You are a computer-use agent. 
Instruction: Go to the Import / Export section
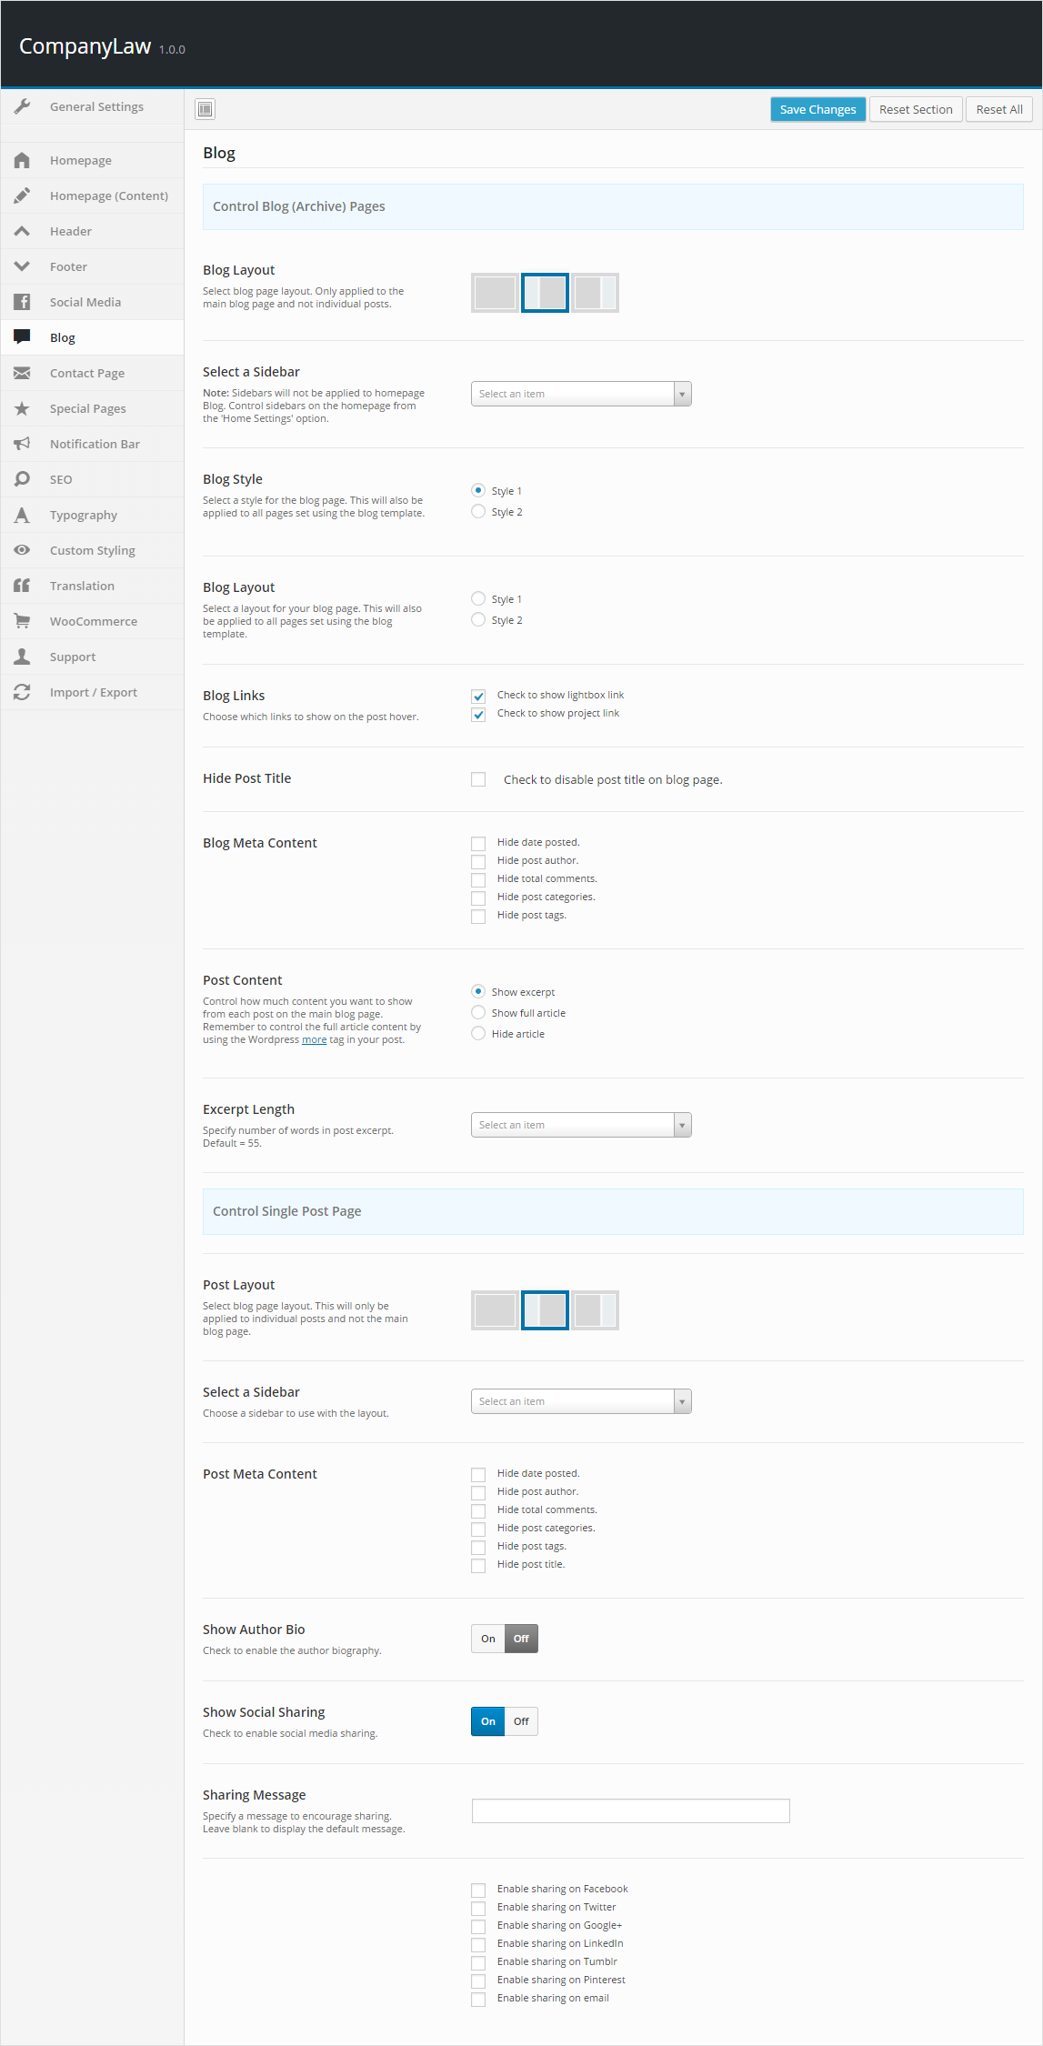coord(94,692)
